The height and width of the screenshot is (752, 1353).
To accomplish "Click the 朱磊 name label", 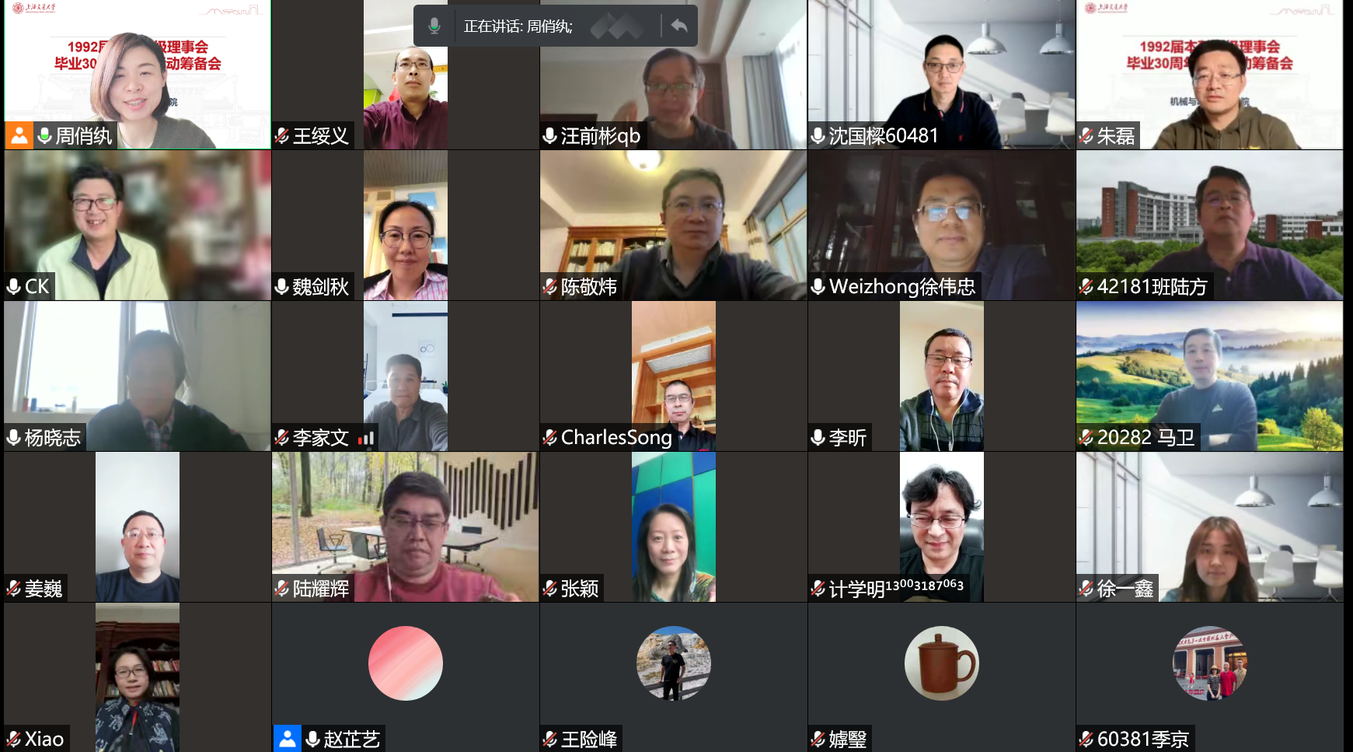I will (x=1116, y=136).
